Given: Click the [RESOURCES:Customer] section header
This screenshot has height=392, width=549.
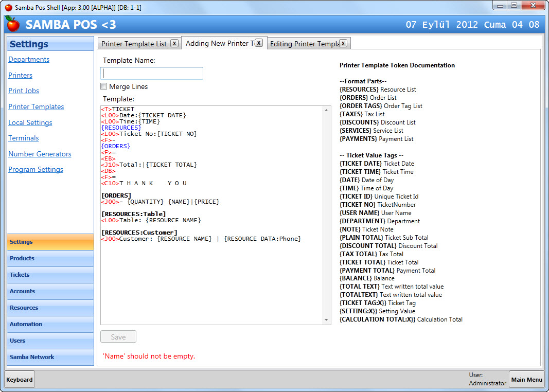Looking at the screenshot, I should [x=139, y=233].
